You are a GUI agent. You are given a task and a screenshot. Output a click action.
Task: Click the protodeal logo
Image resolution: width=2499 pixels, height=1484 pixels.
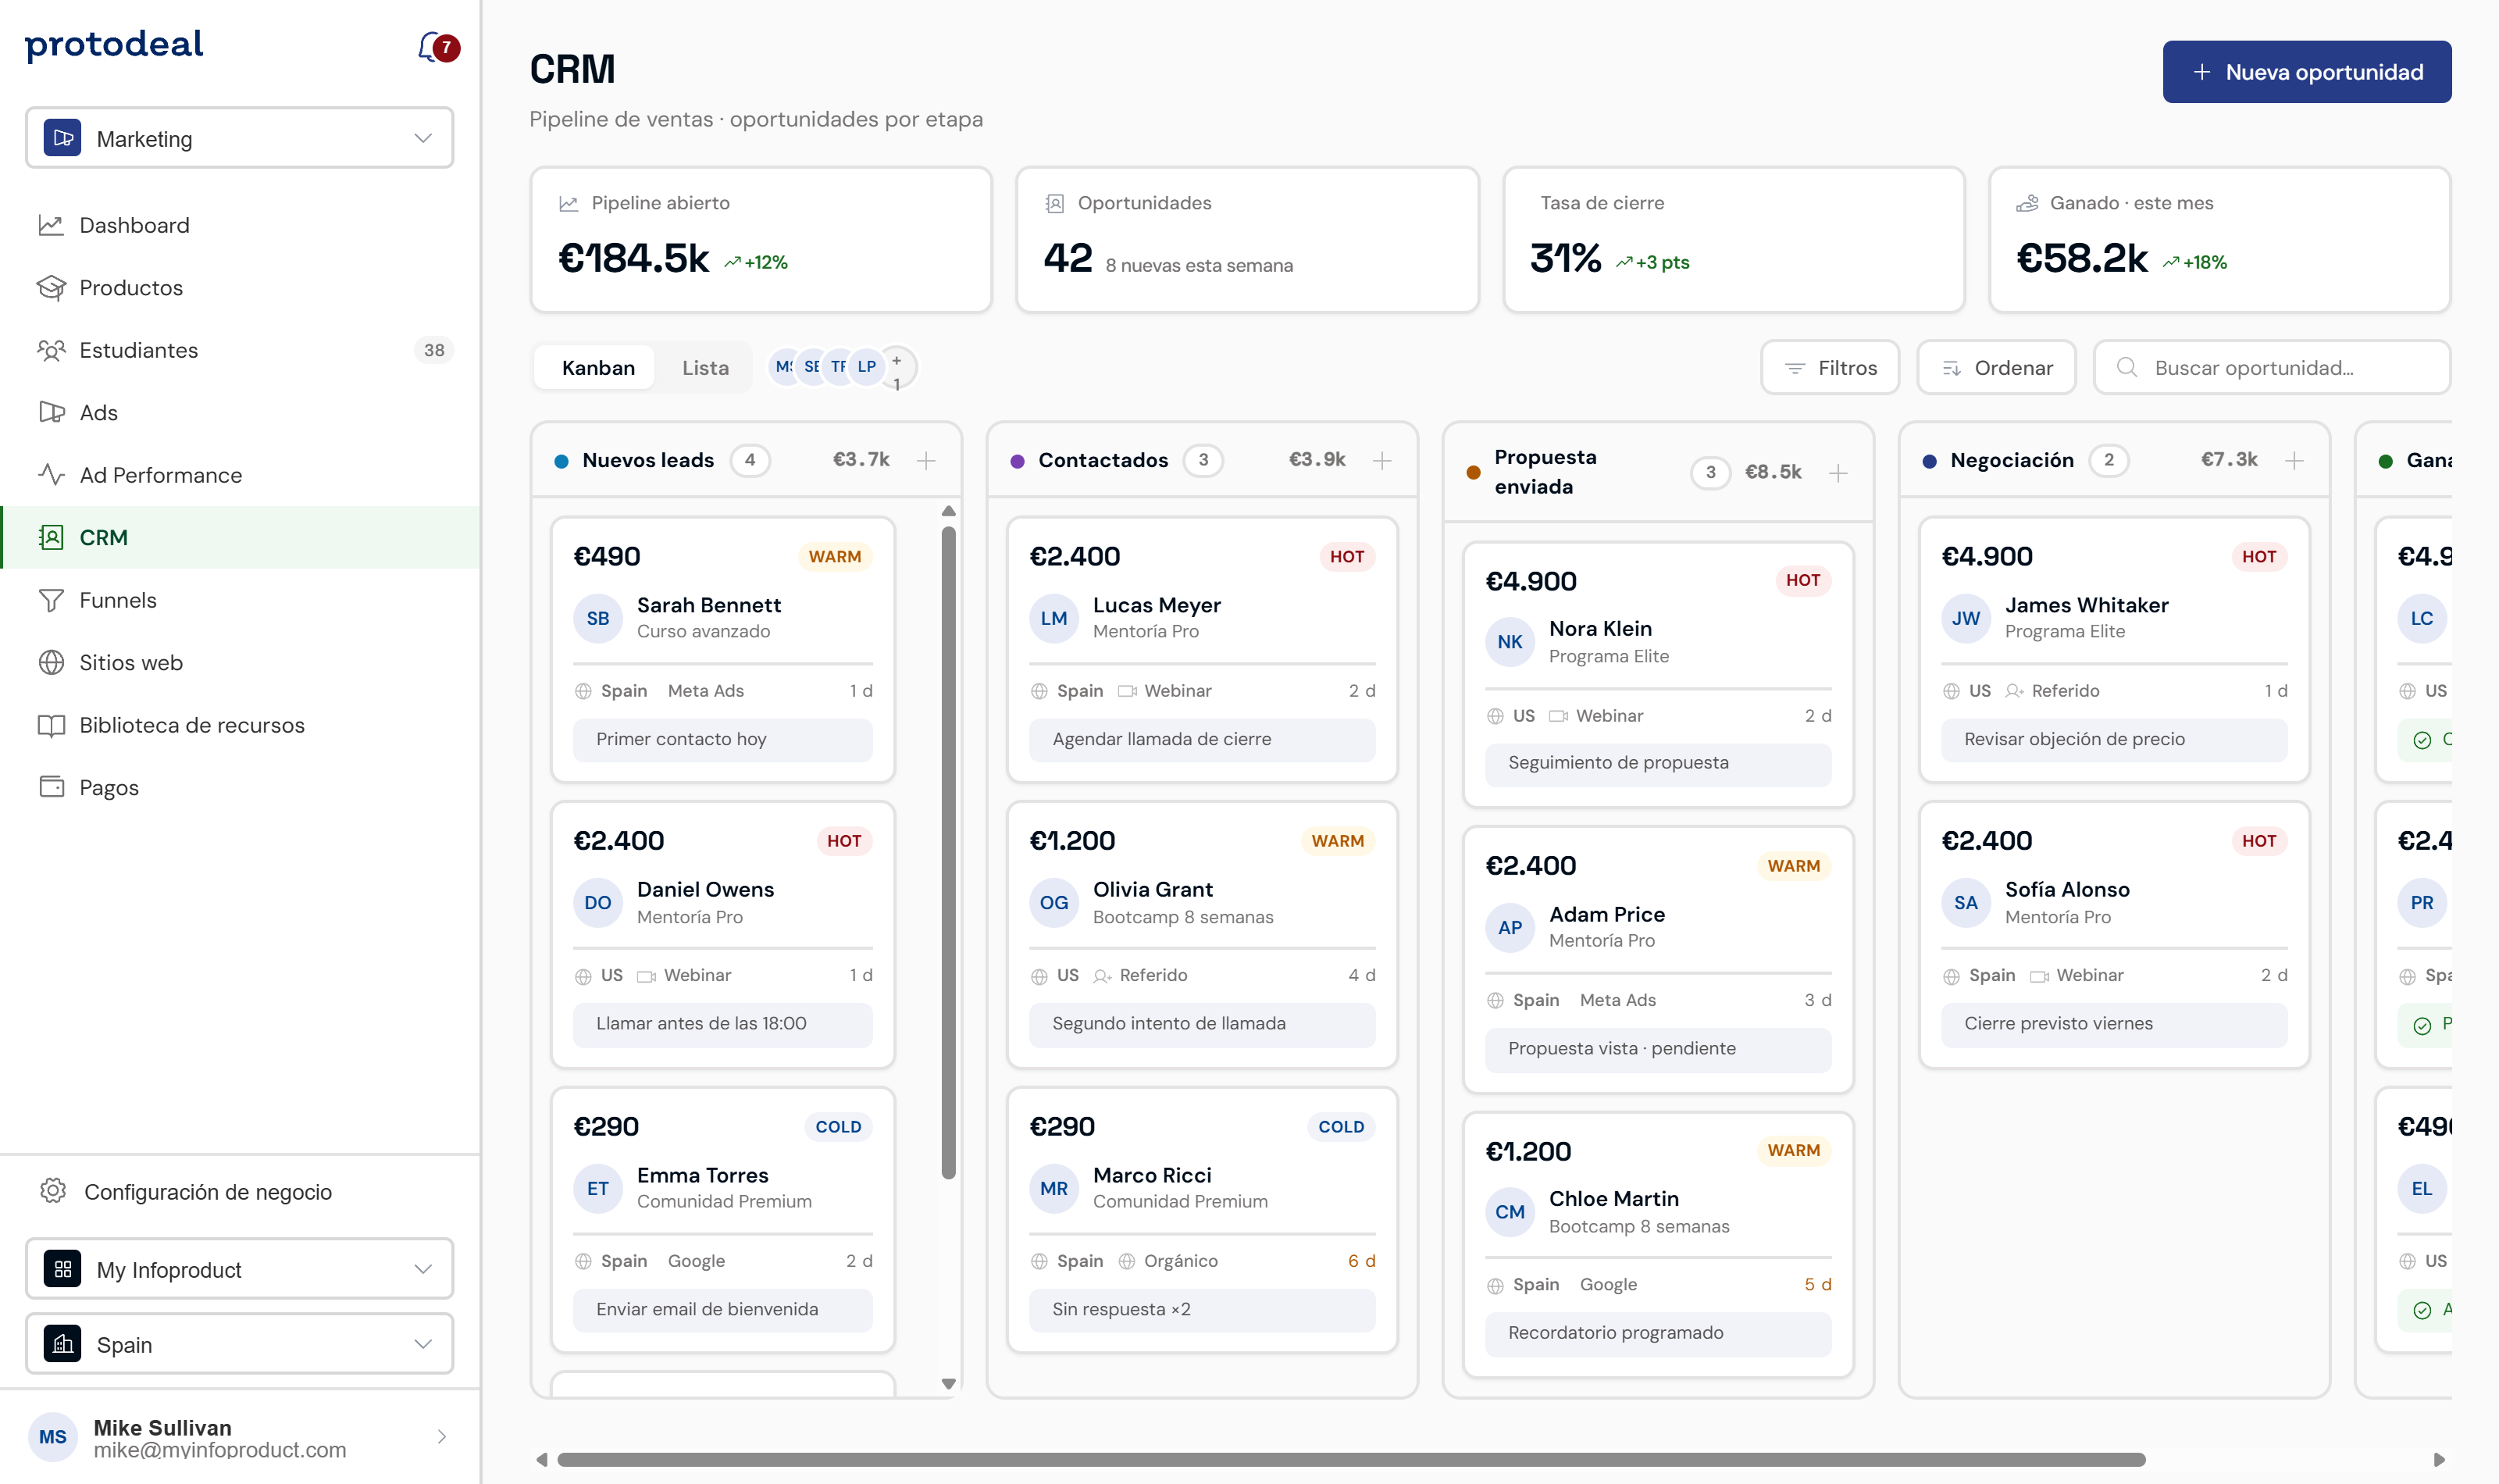pyautogui.click(x=114, y=44)
